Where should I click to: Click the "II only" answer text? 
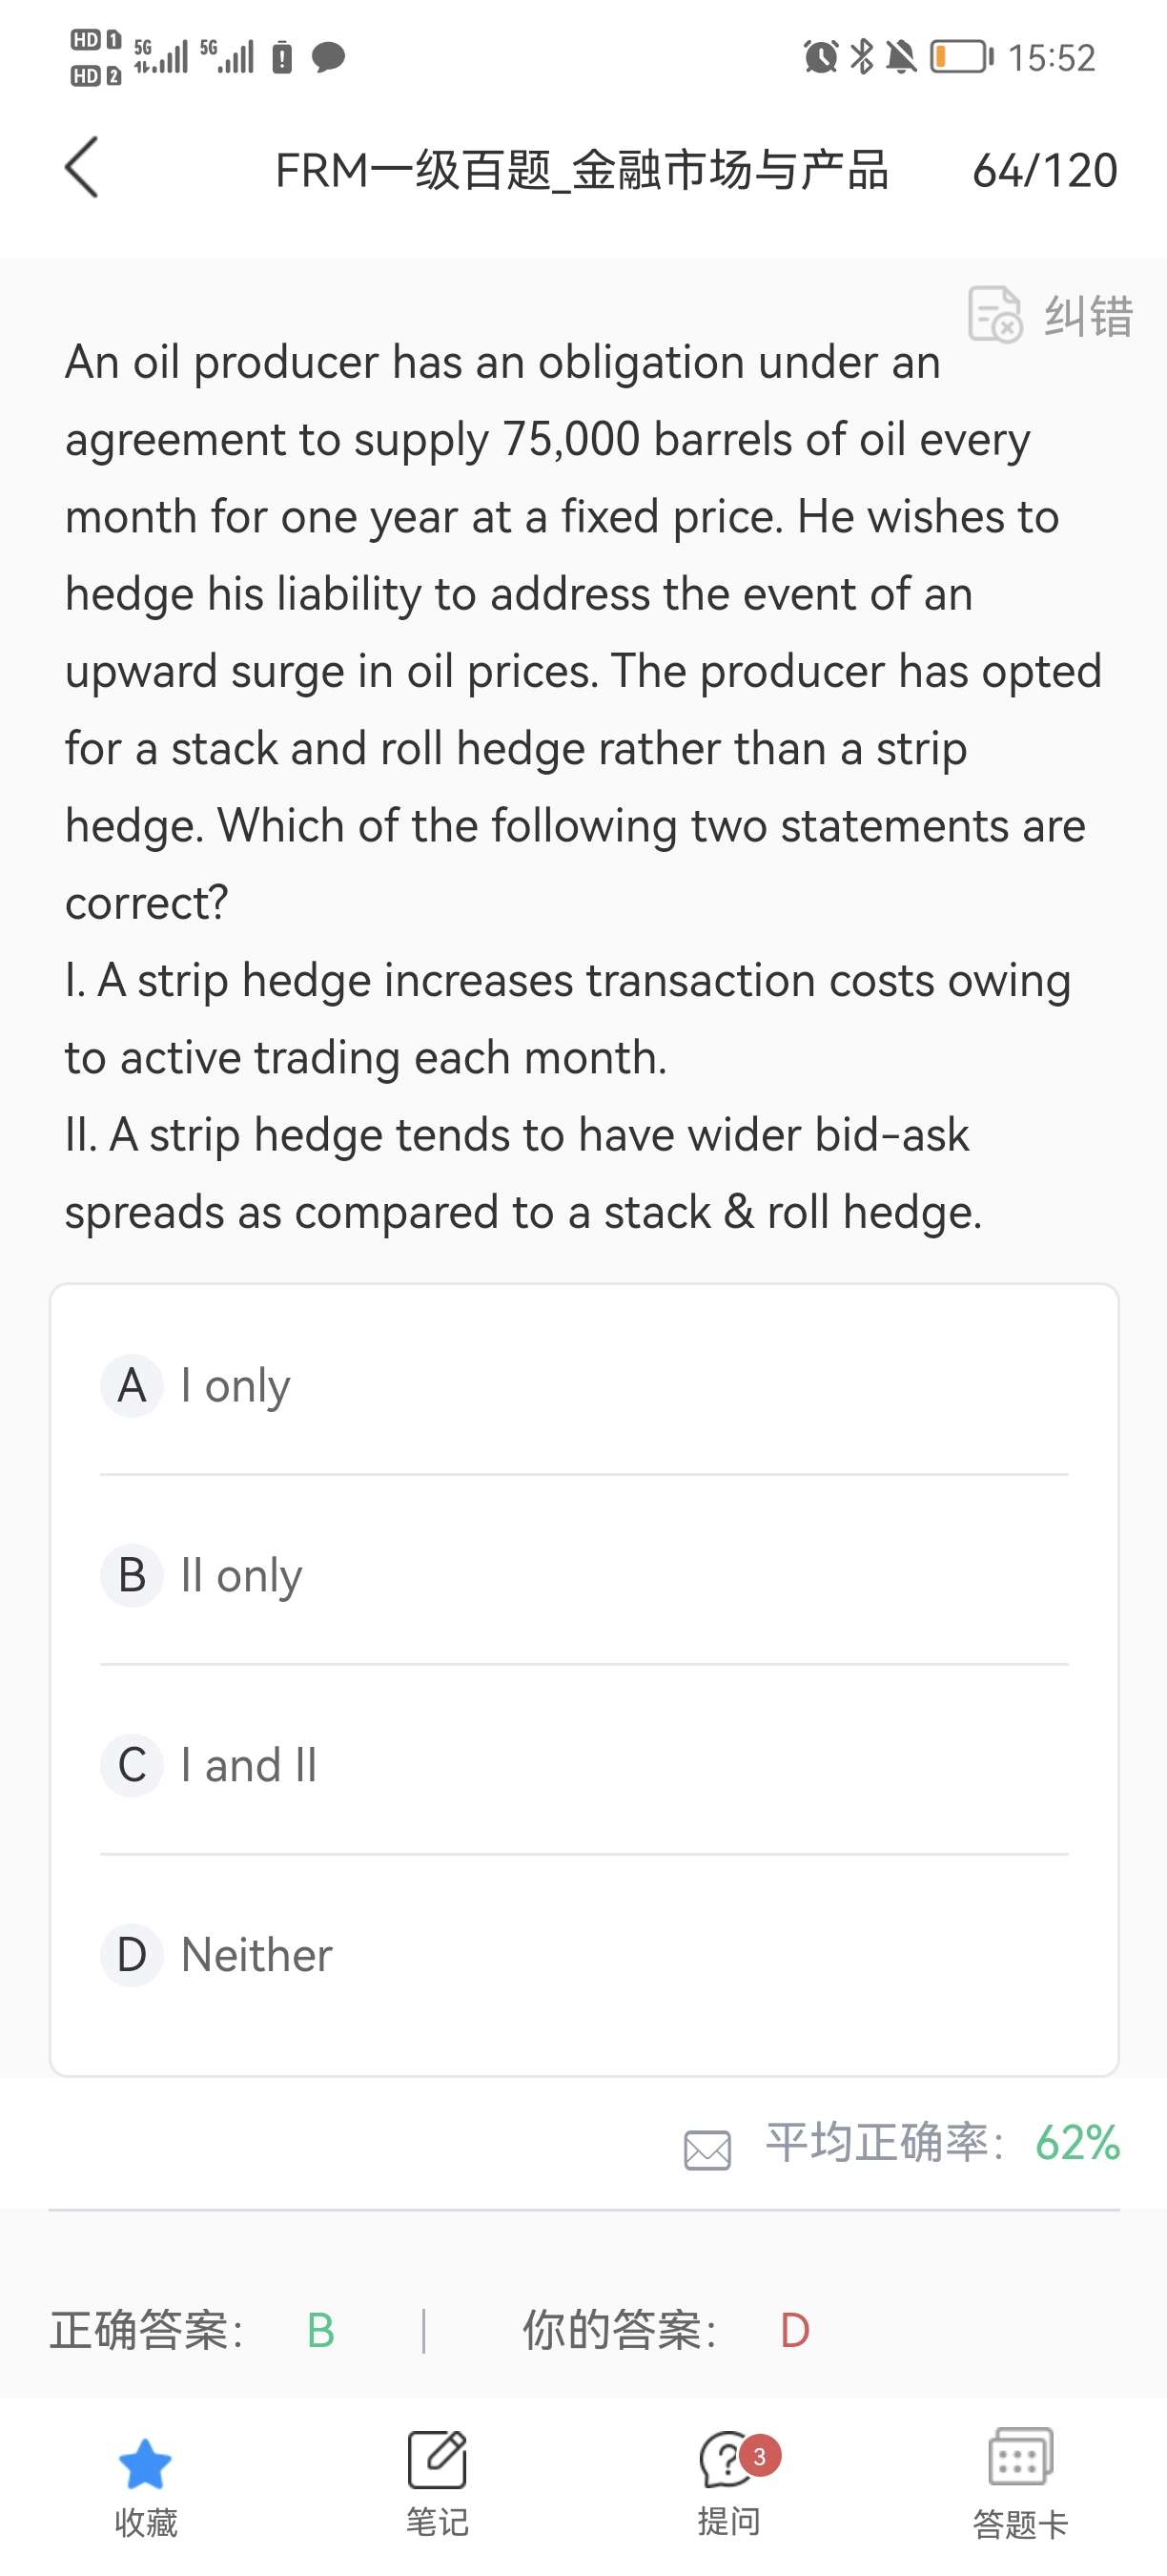[241, 1576]
